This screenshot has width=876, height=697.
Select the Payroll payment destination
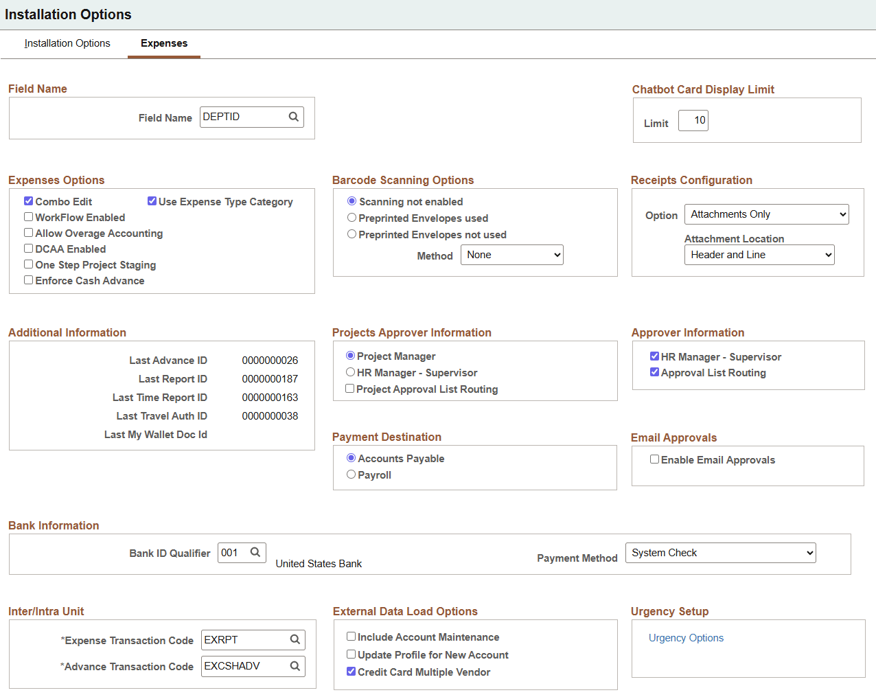[x=351, y=474]
